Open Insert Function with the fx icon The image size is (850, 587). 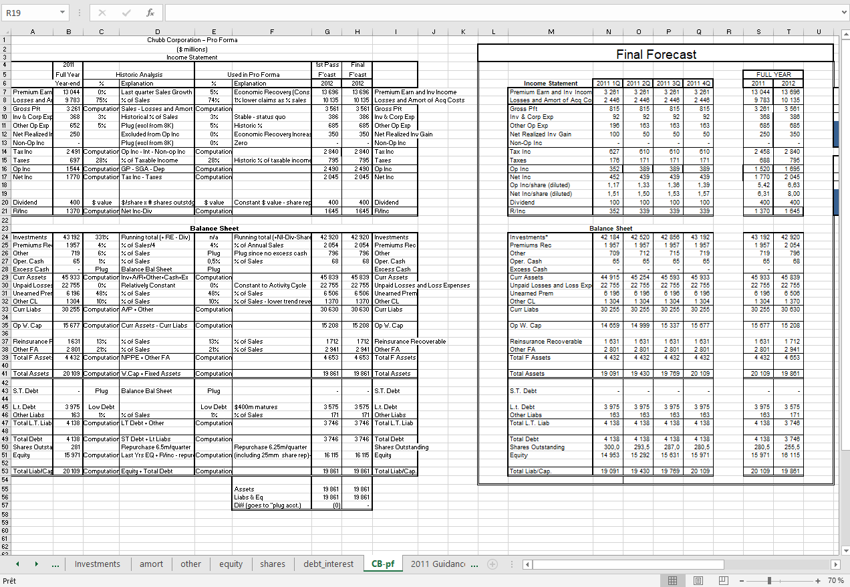coord(150,13)
